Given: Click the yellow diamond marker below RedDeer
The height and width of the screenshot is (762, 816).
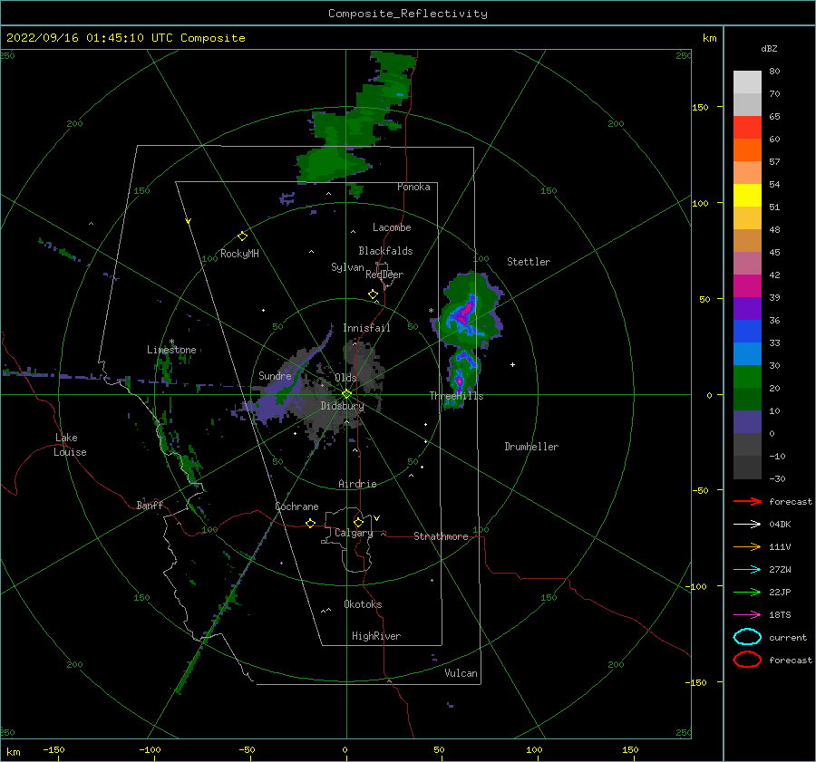Looking at the screenshot, I should pyautogui.click(x=373, y=294).
